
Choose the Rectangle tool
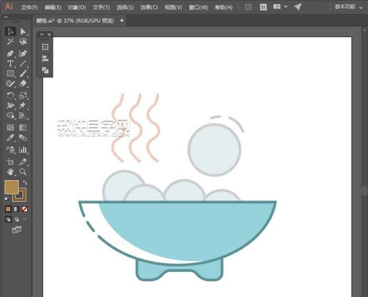click(x=11, y=74)
